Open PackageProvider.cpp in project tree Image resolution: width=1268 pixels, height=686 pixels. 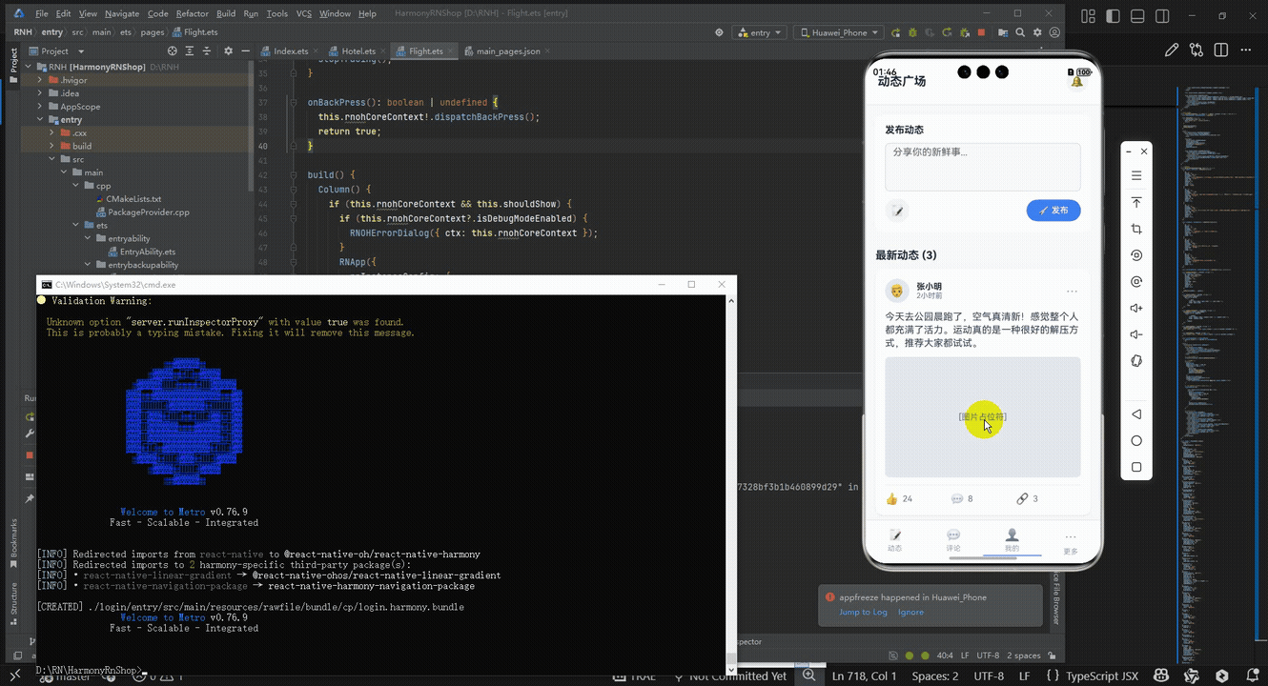coord(148,212)
